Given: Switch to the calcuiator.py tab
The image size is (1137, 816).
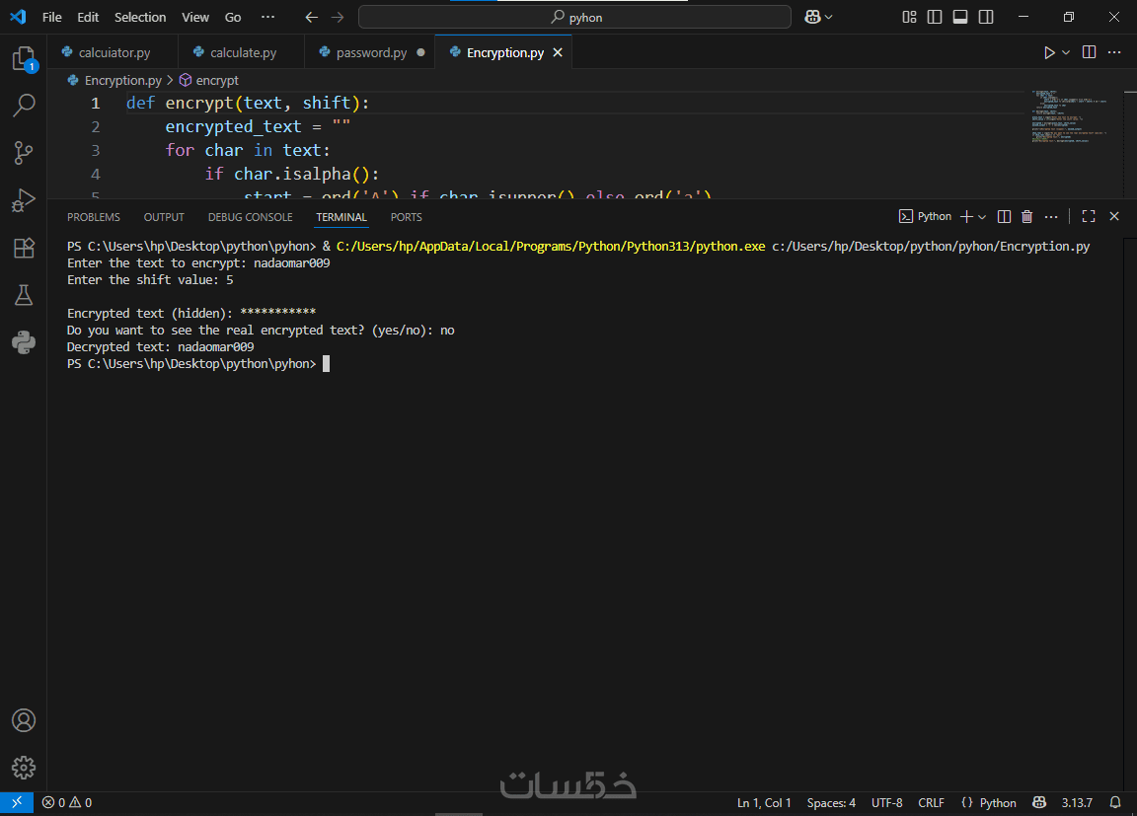Looking at the screenshot, I should coord(114,52).
